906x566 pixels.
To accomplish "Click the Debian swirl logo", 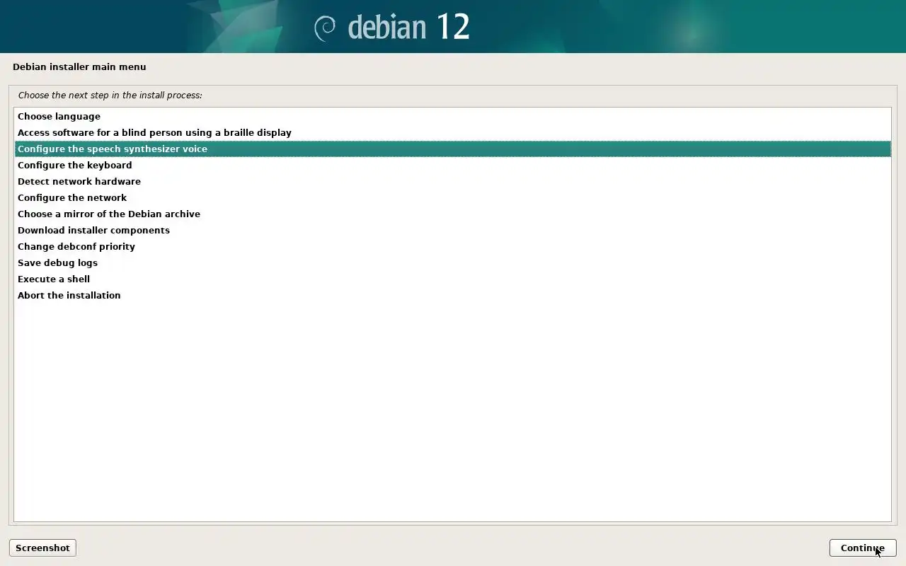I will click(325, 28).
